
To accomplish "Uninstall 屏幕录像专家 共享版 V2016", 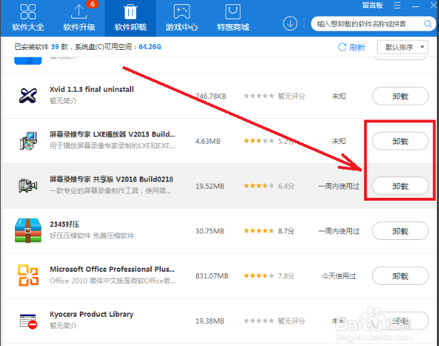I will (x=400, y=186).
